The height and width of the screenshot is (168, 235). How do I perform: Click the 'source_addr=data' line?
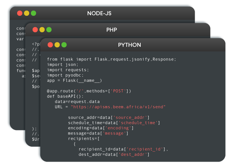tap(109, 118)
